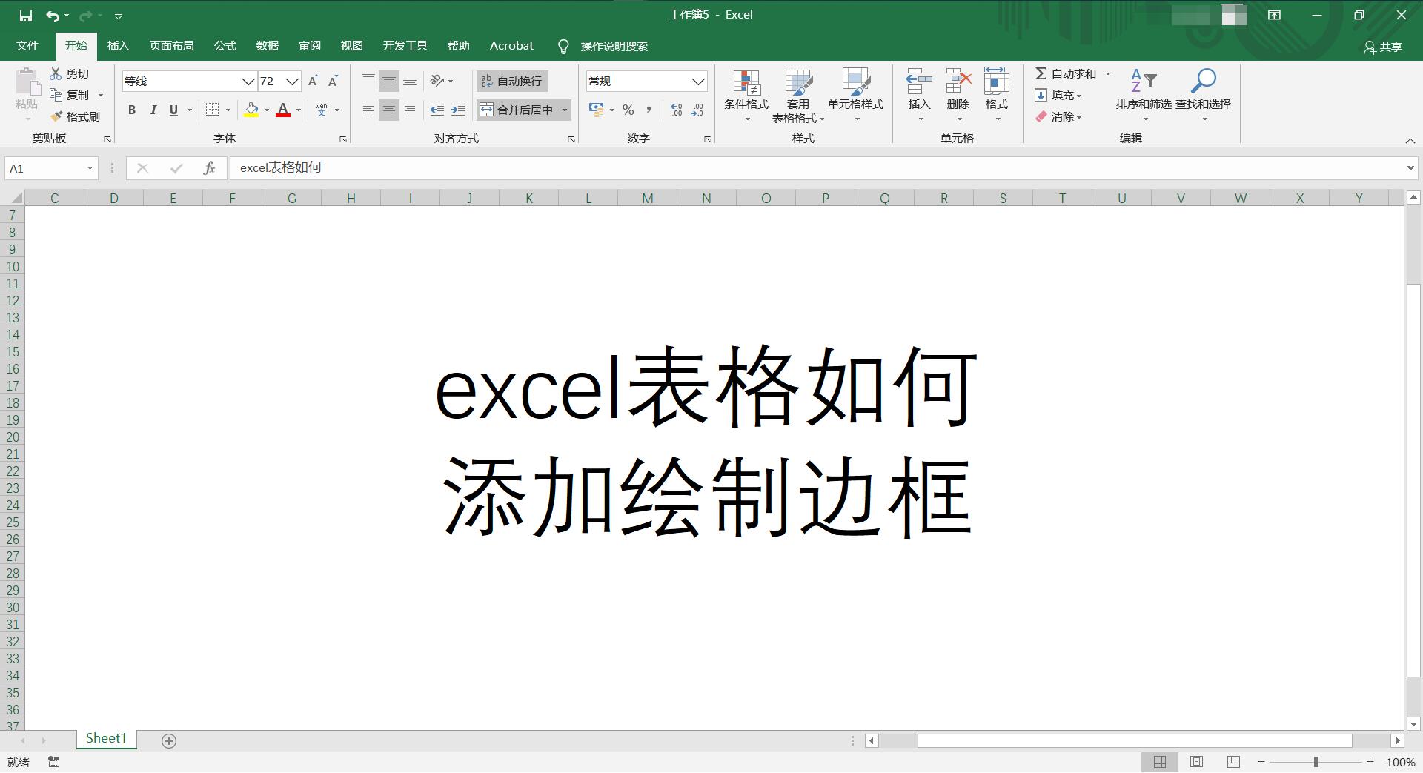Click the Save icon in quick access toolbar
Image resolution: width=1423 pixels, height=773 pixels.
(x=26, y=15)
